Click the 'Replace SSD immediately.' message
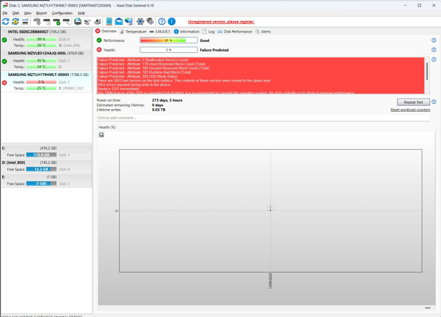The width and height of the screenshot is (441, 317). point(119,89)
